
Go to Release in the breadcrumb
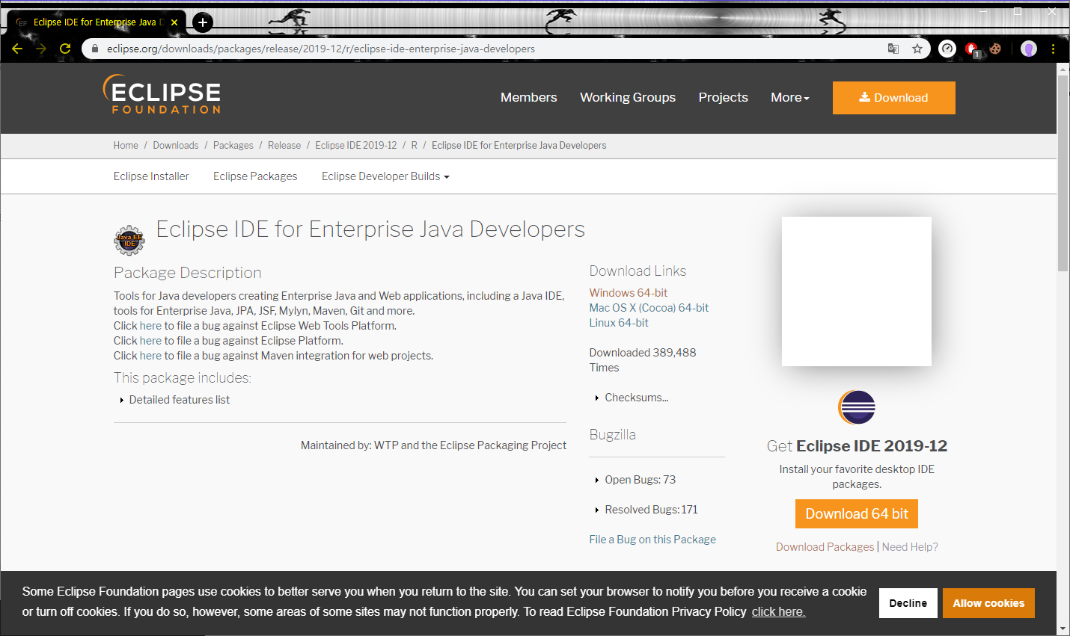click(x=284, y=145)
